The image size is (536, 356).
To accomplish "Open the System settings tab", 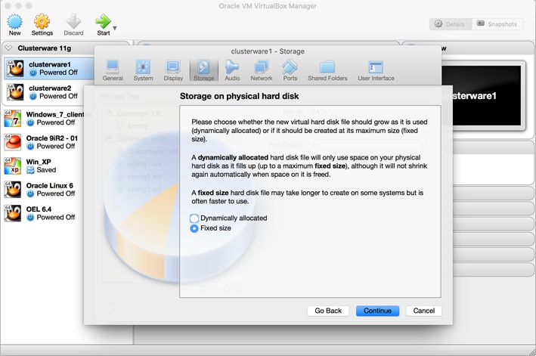I will click(x=143, y=70).
